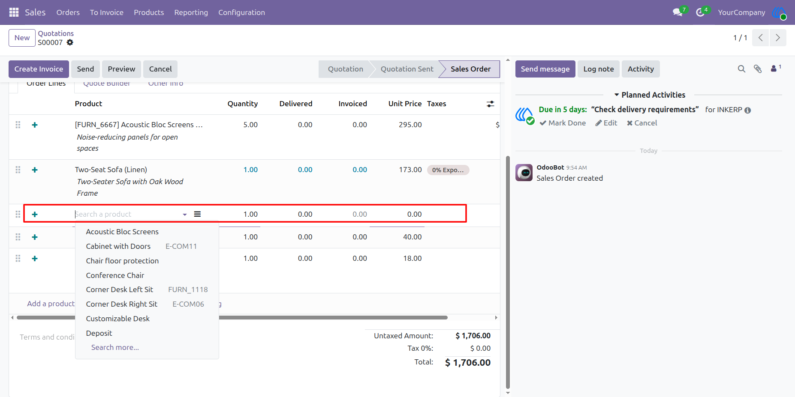The height and width of the screenshot is (397, 795).
Task: Search messages with magnifier icon
Action: (x=741, y=69)
